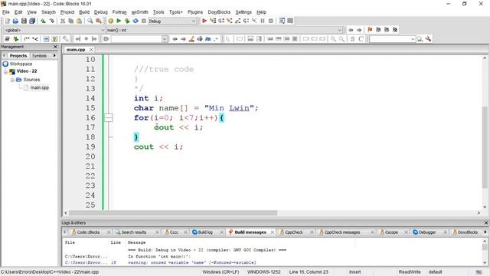Click the Clear bookmarks icon
490x276 pixels.
tap(395, 30)
